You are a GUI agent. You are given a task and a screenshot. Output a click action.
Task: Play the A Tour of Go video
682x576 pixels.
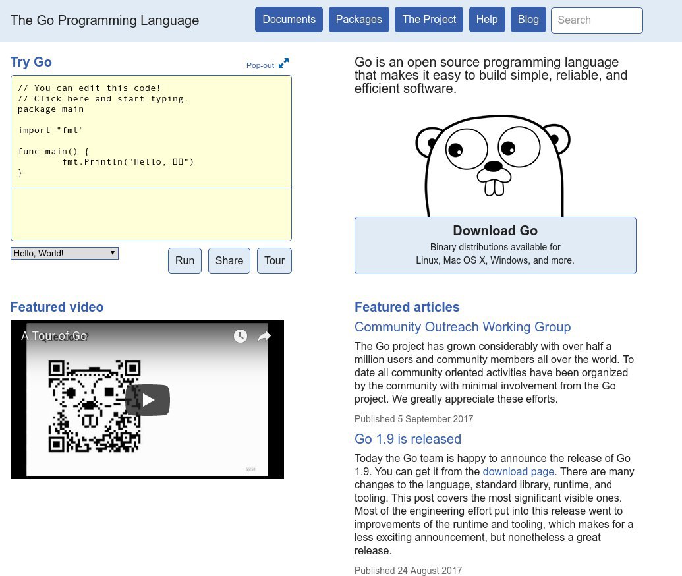tap(148, 400)
